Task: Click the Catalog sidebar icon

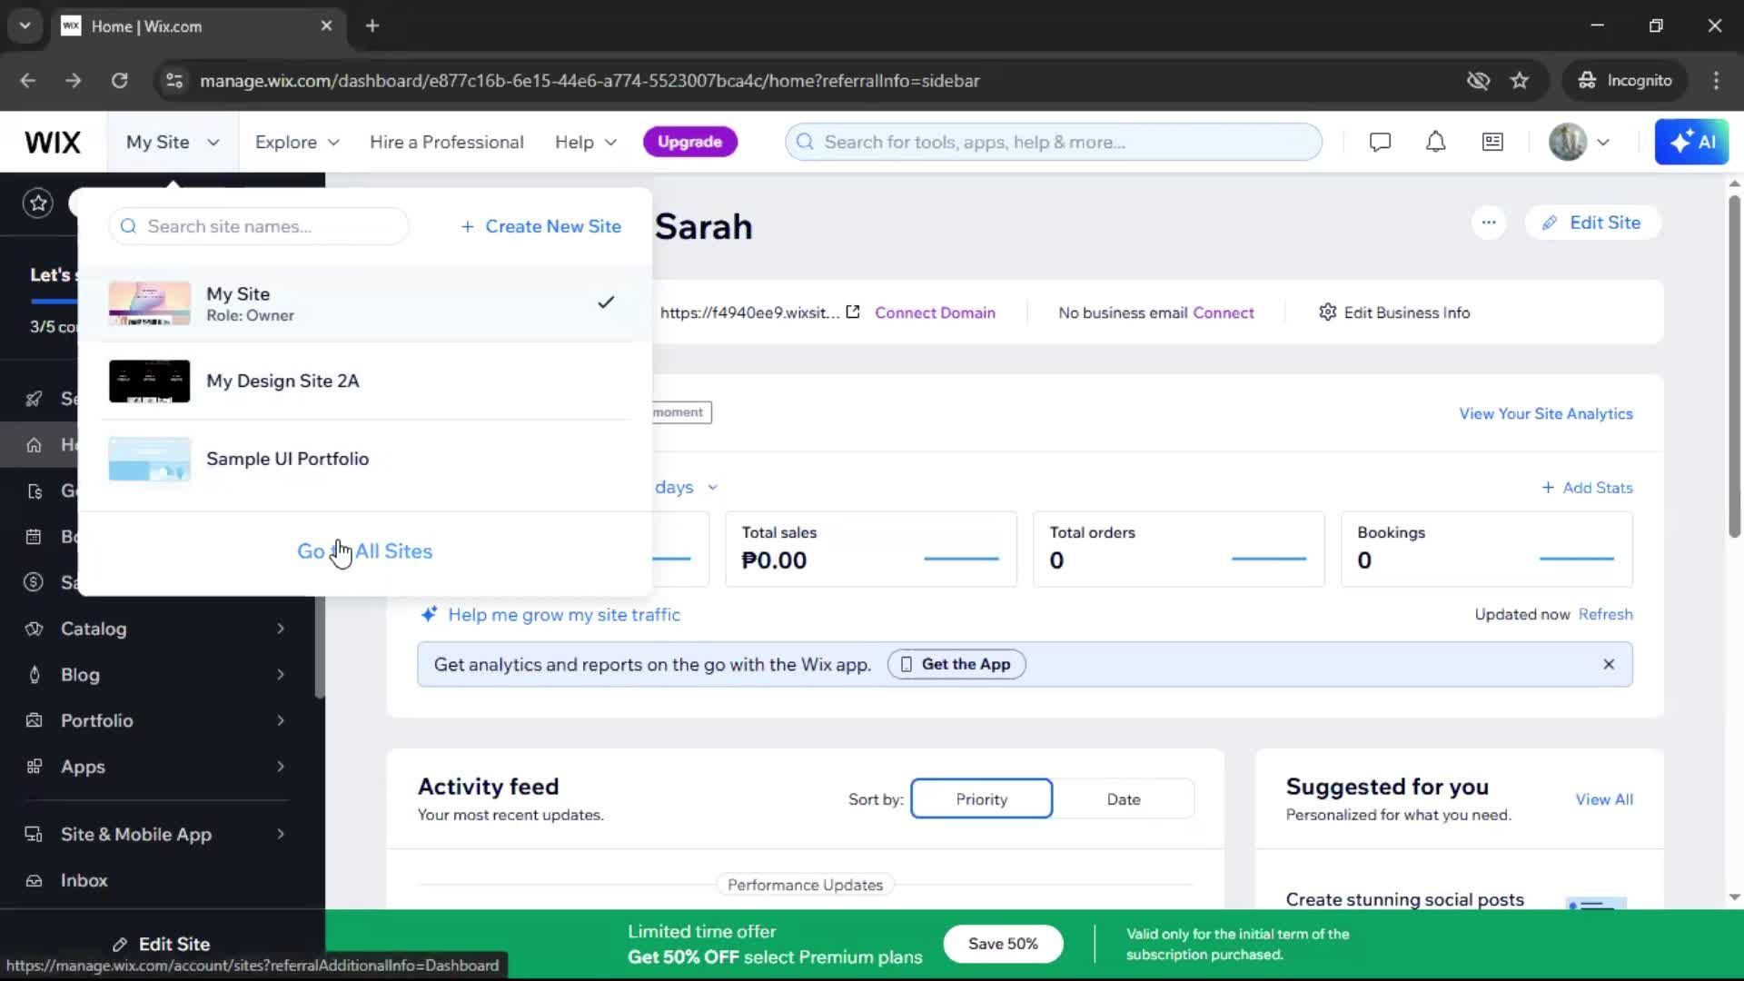Action: 35,629
